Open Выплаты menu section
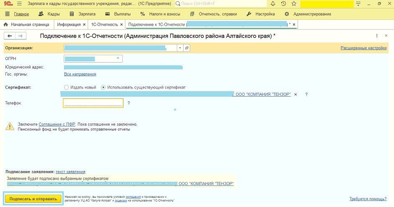 (122, 14)
